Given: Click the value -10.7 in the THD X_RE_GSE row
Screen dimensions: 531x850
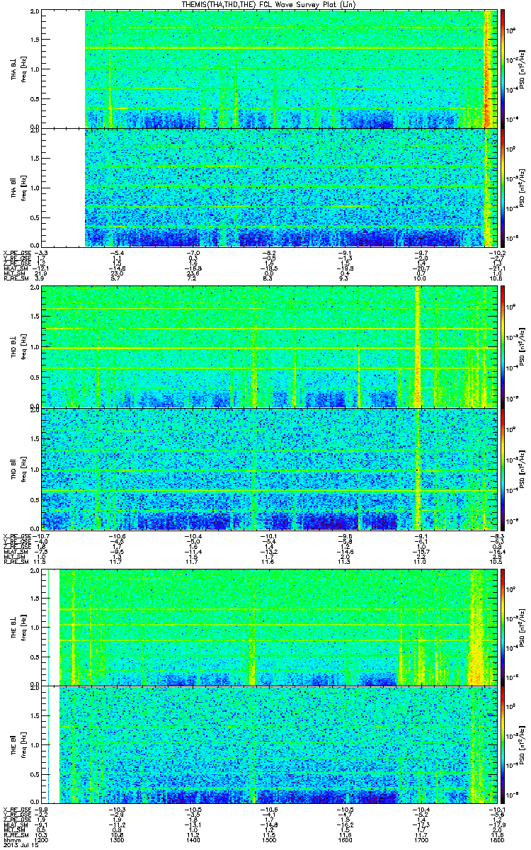Looking at the screenshot, I should [41, 535].
